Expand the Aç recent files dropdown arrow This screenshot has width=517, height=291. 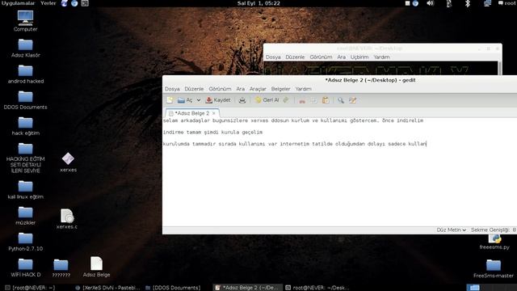(x=199, y=100)
